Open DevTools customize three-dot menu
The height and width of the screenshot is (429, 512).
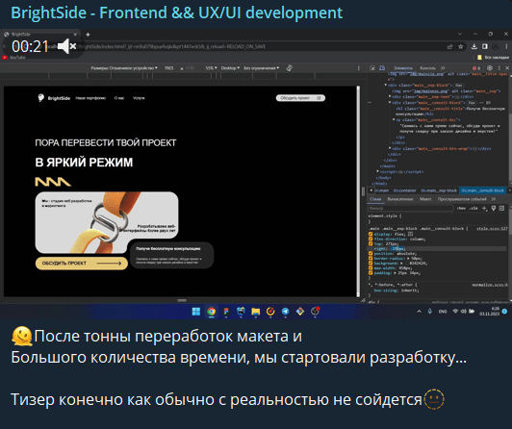point(499,68)
